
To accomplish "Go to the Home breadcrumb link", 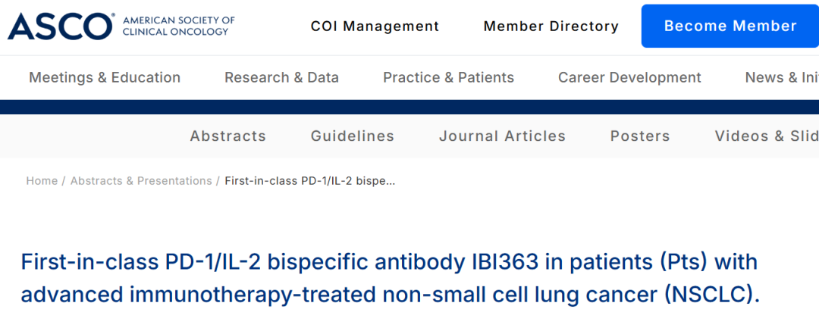I will [42, 181].
